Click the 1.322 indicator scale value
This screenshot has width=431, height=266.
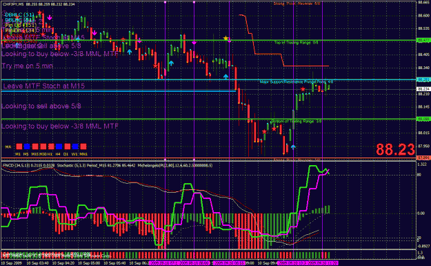pyautogui.click(x=422, y=164)
